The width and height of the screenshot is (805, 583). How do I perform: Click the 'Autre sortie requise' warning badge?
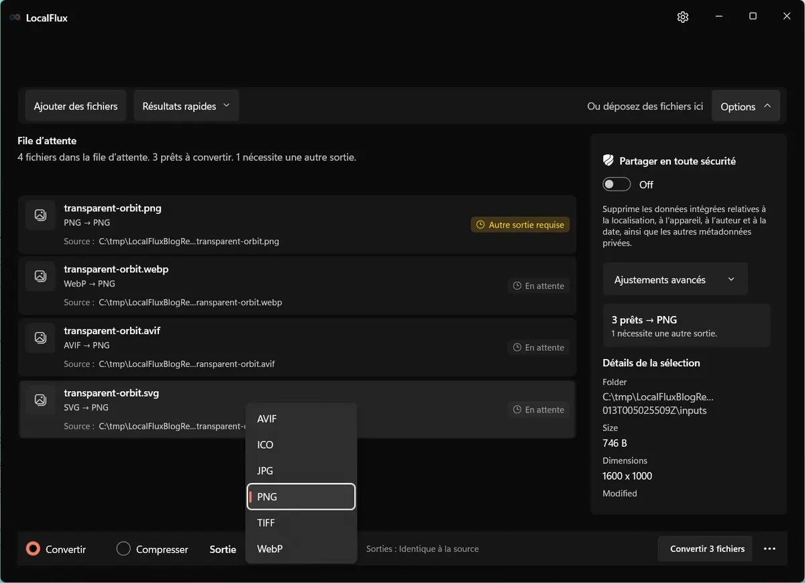point(520,225)
